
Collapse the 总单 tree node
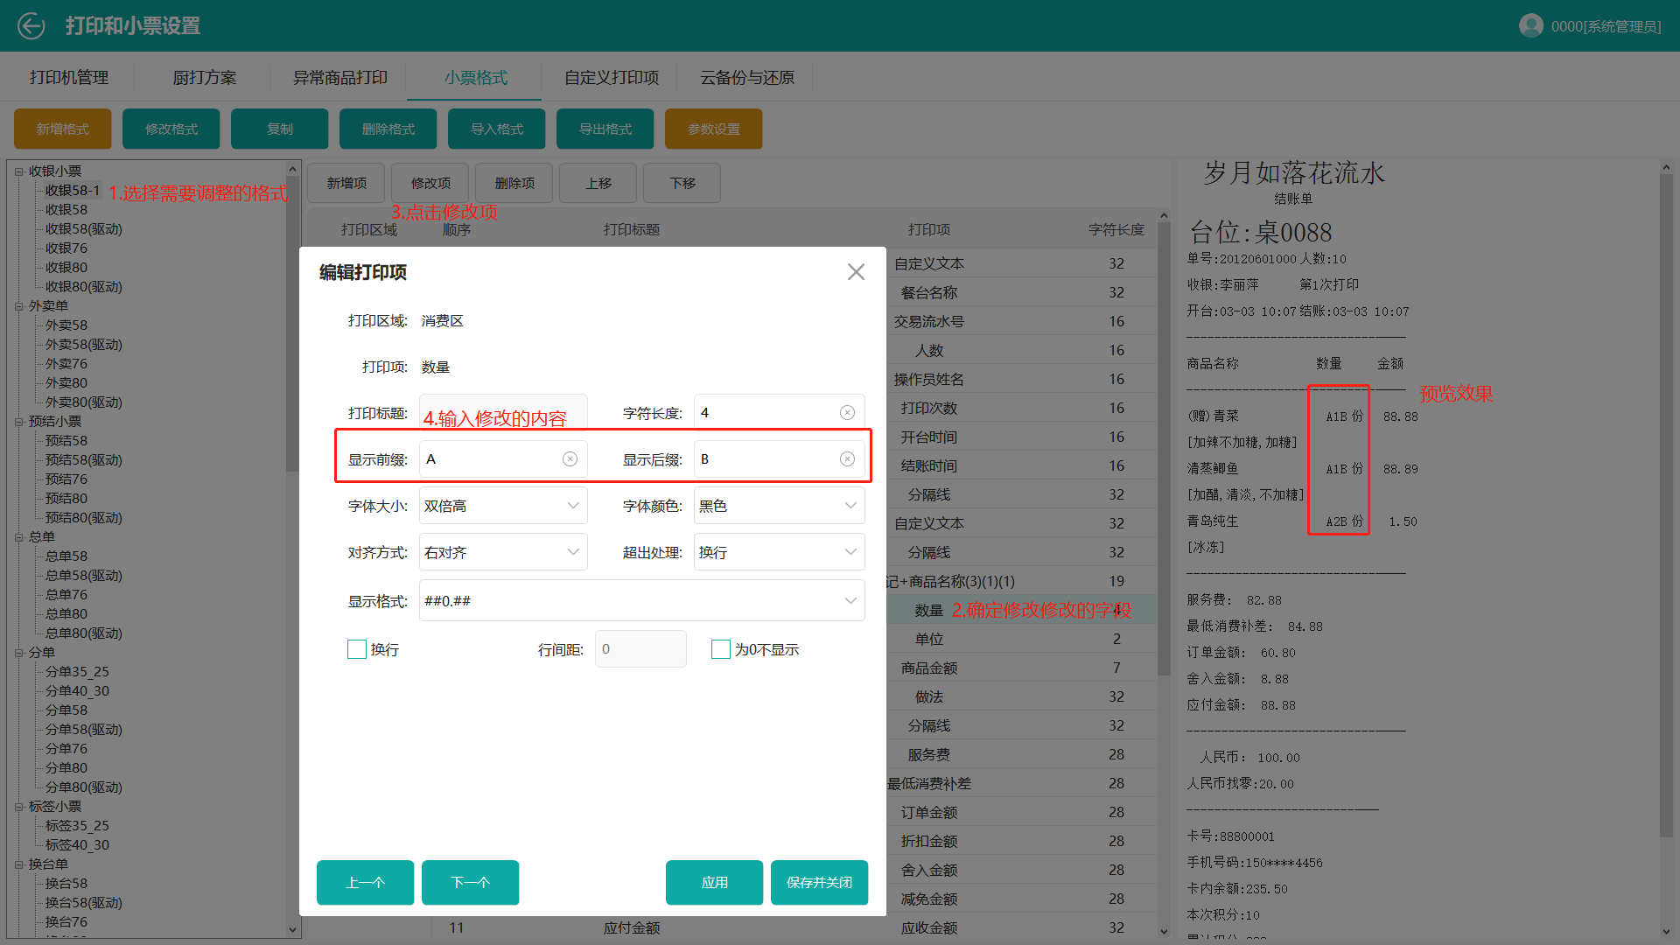coord(18,537)
